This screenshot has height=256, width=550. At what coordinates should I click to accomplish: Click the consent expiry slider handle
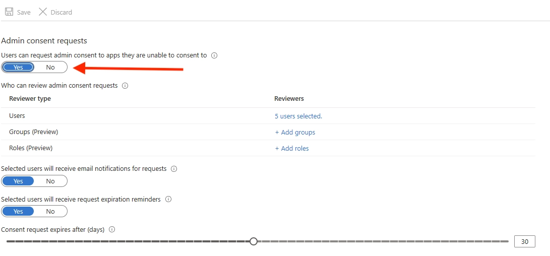(254, 241)
